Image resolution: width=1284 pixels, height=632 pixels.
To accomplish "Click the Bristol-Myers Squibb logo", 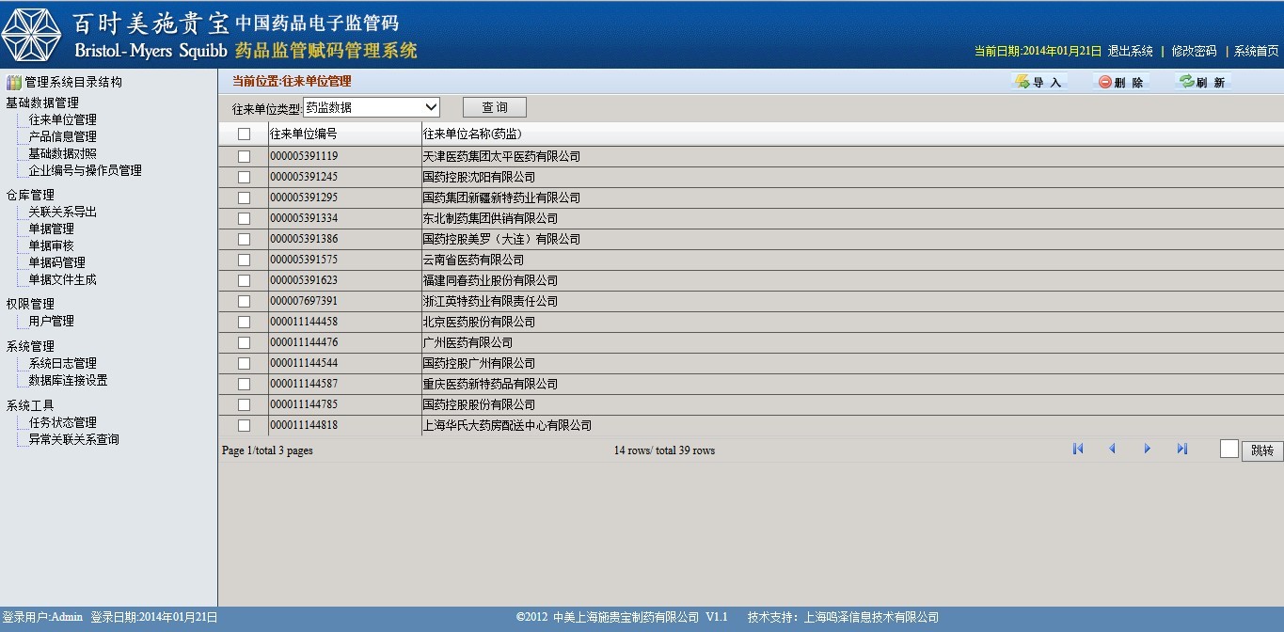I will coord(31,34).
